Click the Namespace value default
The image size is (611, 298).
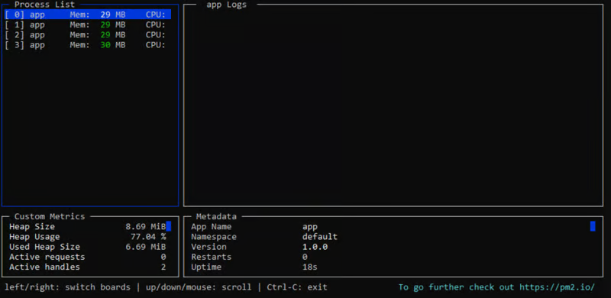tap(320, 237)
